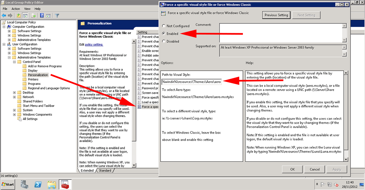The height and width of the screenshot is (190, 365).
Task: Click the Help text scrollbar down arrow
Action: pos(346,159)
